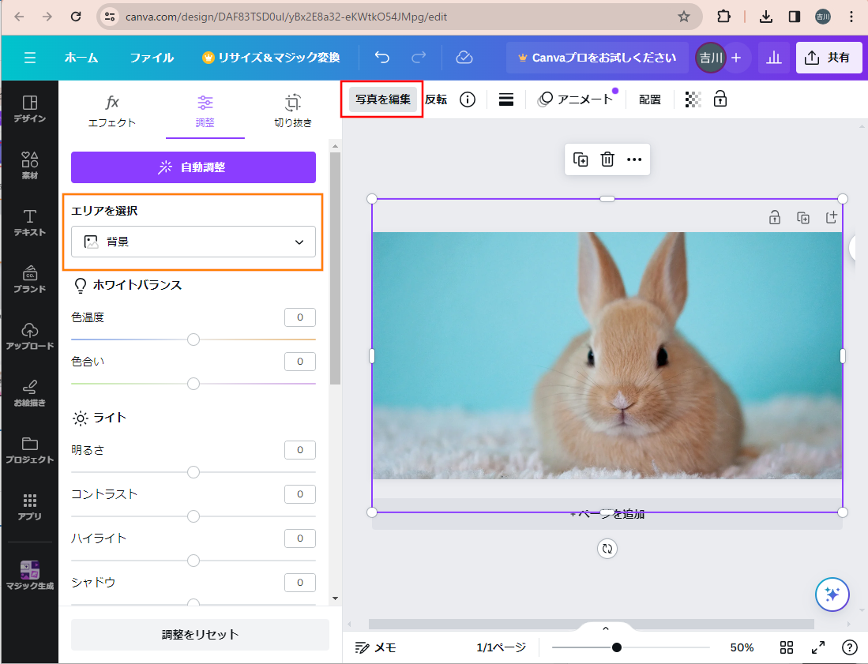
Task: Switch to the エフェクト tab
Action: (x=112, y=111)
